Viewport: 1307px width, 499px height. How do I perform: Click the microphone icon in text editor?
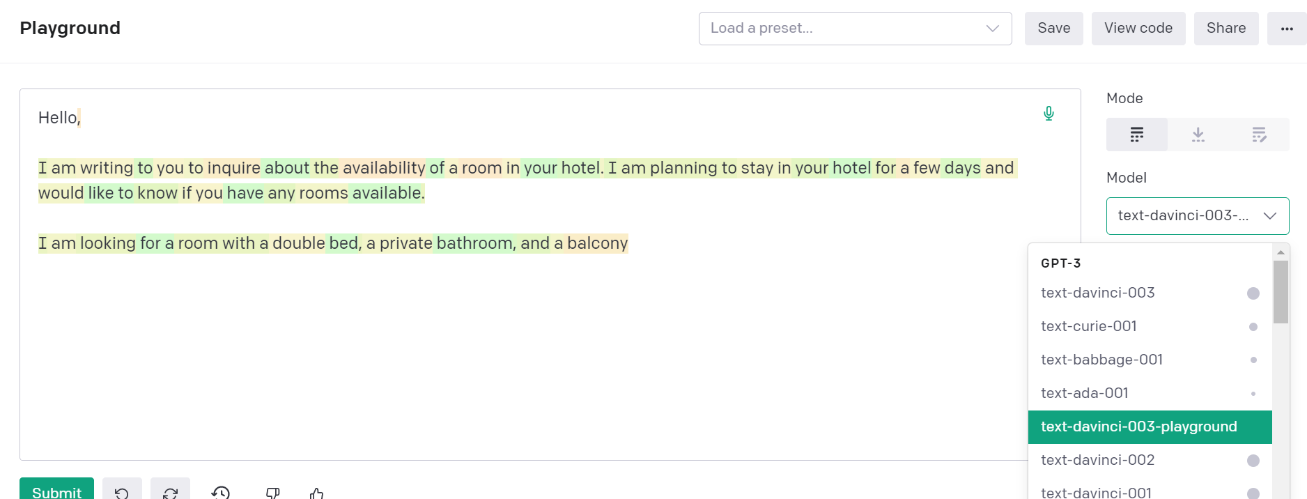click(1049, 114)
